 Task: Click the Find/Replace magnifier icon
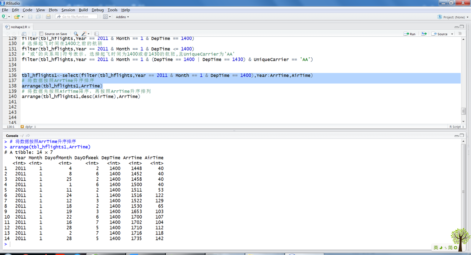76,34
